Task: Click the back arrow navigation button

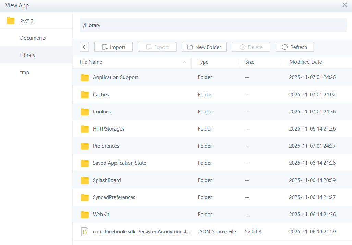Action: 84,47
